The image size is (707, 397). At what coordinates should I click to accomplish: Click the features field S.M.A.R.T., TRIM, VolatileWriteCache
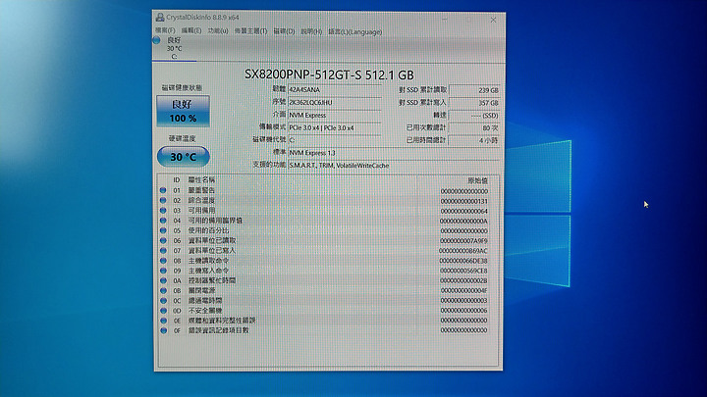pos(394,166)
